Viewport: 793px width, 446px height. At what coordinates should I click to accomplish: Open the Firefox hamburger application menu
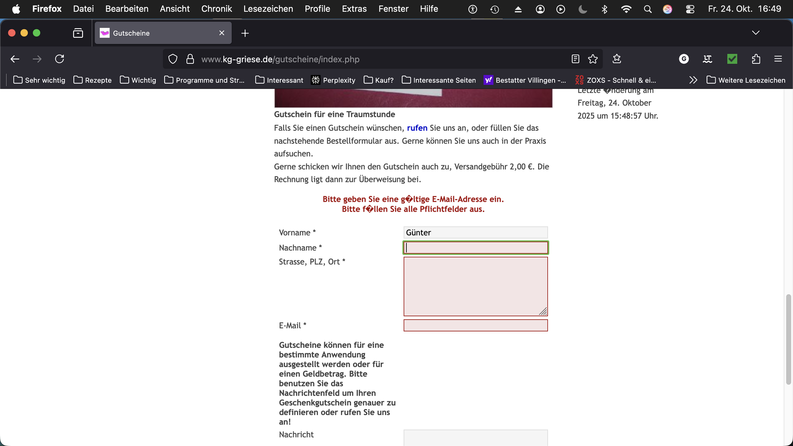[778, 59]
